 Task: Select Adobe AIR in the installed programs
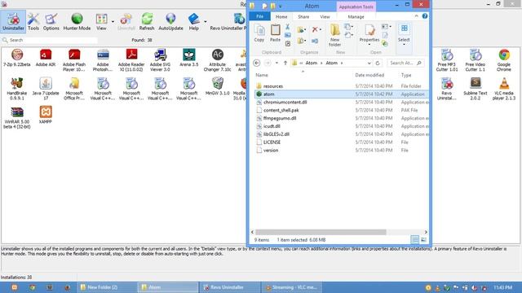46,58
